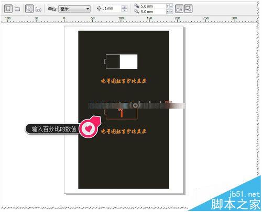Edit the duplicate distance Y field
Screen dimensions: 262x212
click(x=152, y=11)
